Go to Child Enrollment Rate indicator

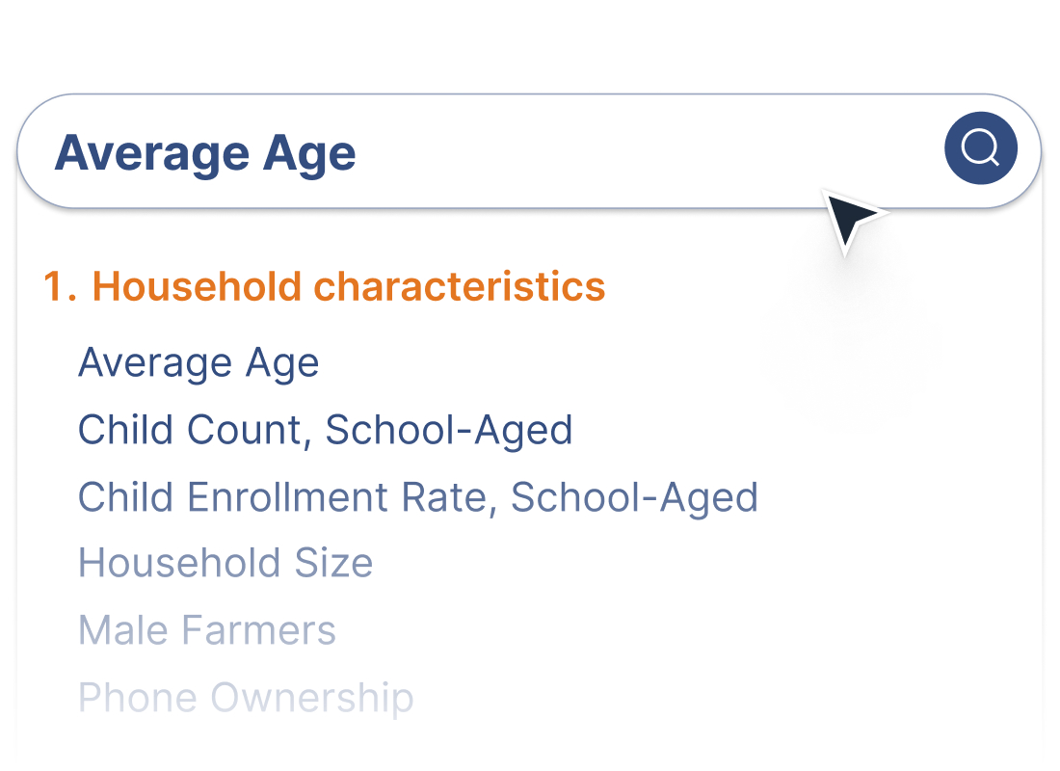[x=418, y=497]
